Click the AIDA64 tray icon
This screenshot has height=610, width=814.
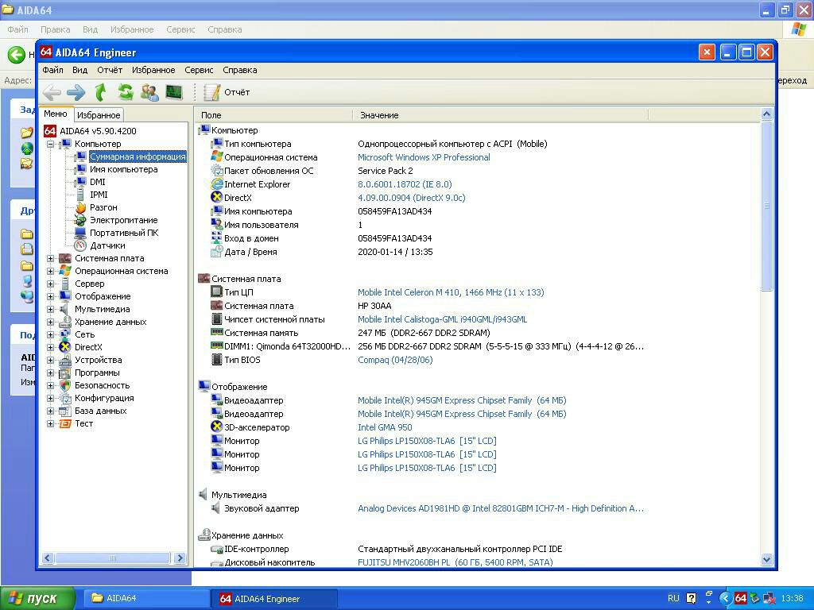coord(740,598)
